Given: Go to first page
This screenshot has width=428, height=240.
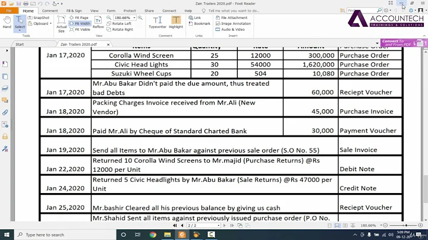Looking at the screenshot, I should (x=175, y=226).
